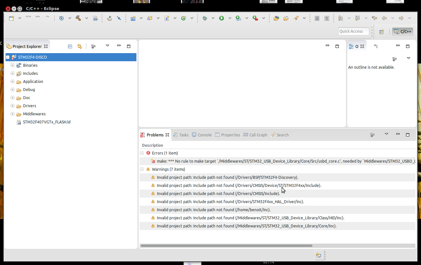
Task: Click the New C++ Class icon
Action: [184, 18]
